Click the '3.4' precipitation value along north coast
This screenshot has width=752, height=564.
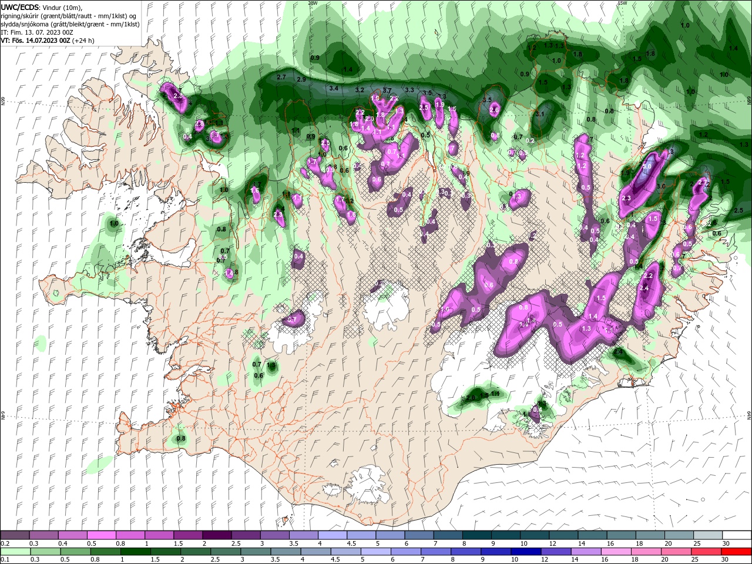(334, 88)
